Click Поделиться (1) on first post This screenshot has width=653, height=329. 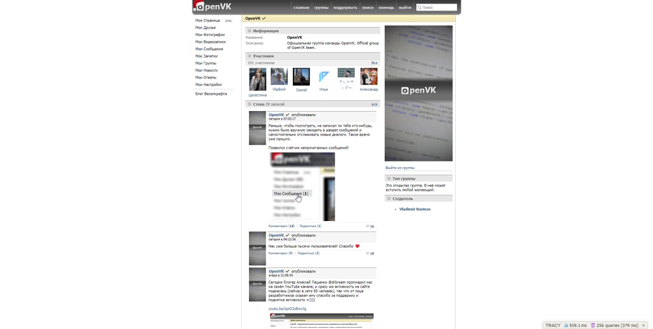click(310, 226)
